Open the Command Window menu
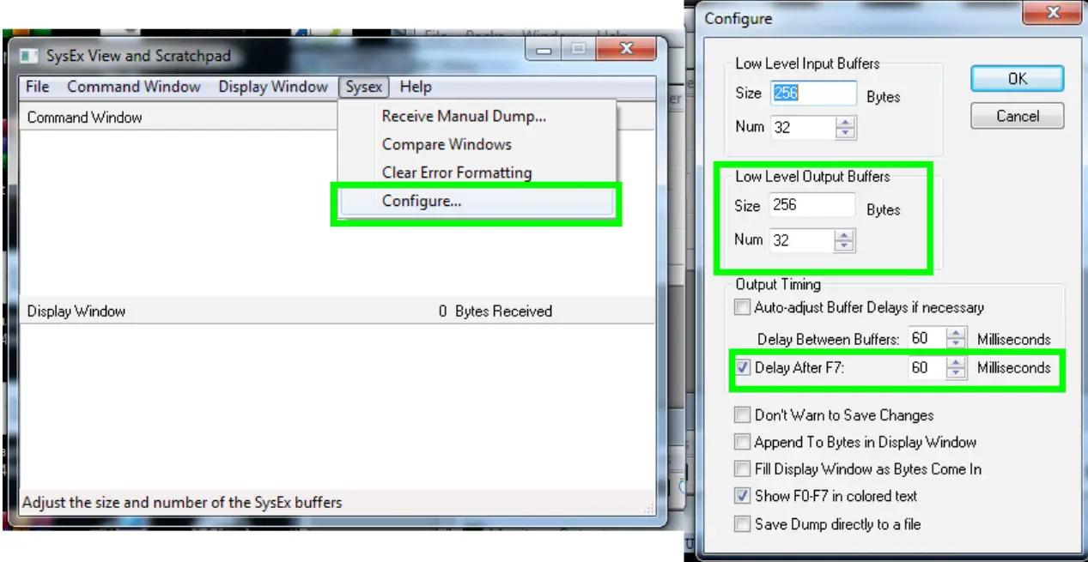1088x562 pixels. tap(133, 87)
